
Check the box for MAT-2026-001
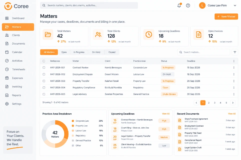click(44, 68)
